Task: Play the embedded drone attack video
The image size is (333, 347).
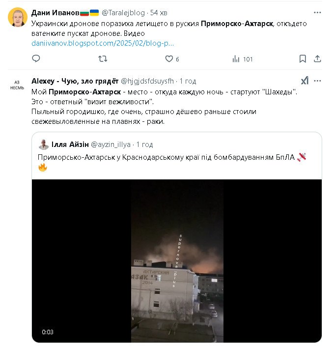Action: (x=177, y=260)
